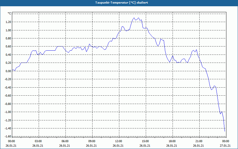The height and width of the screenshot is (149, 238).
Task: Click the y-axis value "0,60"
Action: (x=9, y=46)
